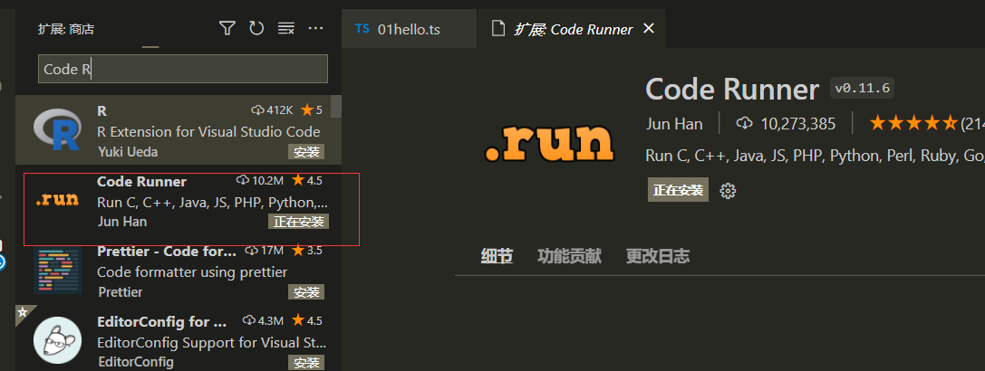Click the 正在安装 button on the details page
This screenshot has height=371, width=985.
[678, 190]
